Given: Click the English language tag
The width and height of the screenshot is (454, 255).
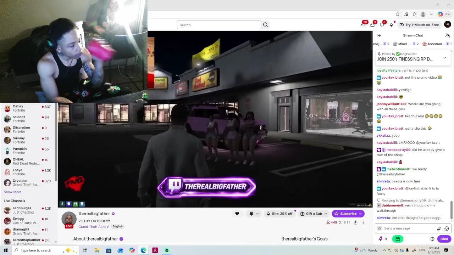Looking at the screenshot, I should pyautogui.click(x=117, y=227).
